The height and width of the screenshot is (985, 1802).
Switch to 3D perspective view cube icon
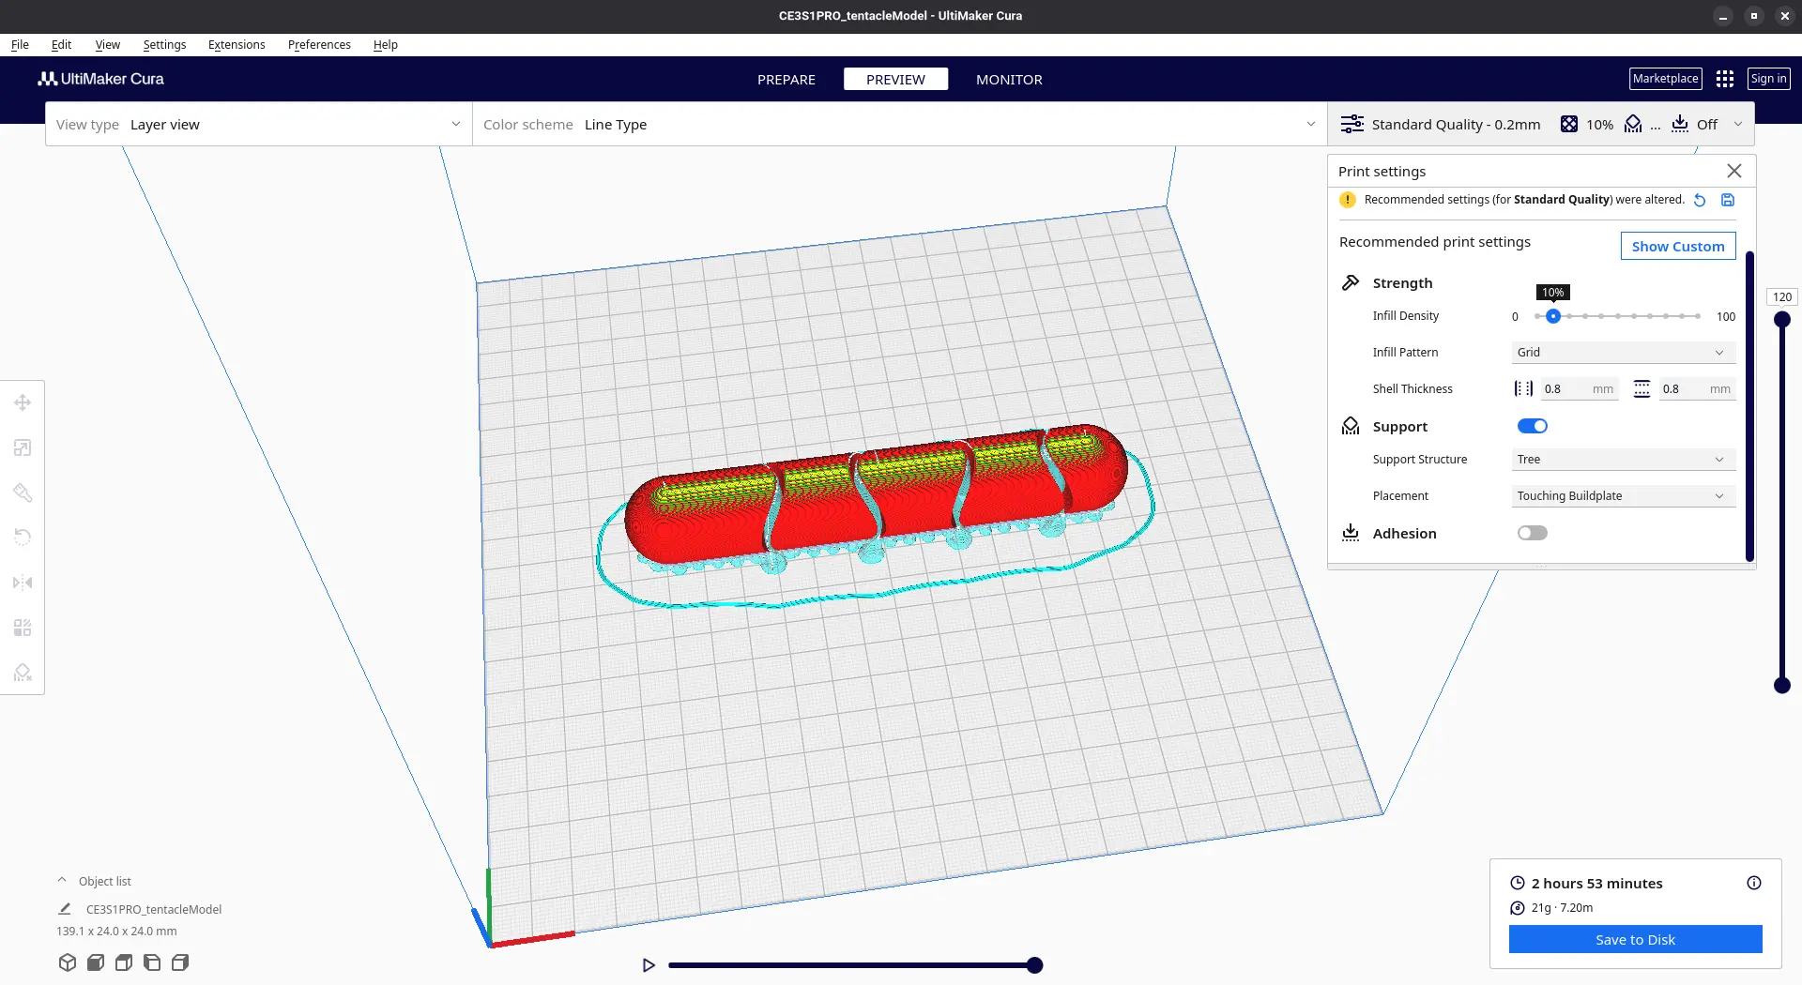68,962
